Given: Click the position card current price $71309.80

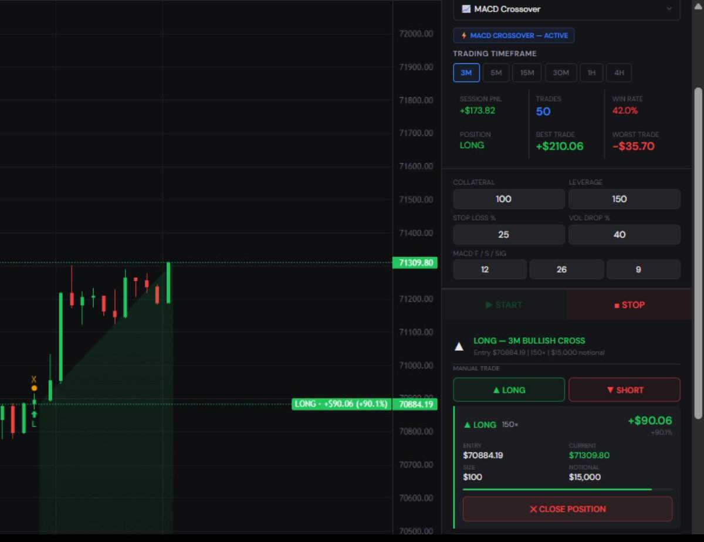Looking at the screenshot, I should pos(590,455).
